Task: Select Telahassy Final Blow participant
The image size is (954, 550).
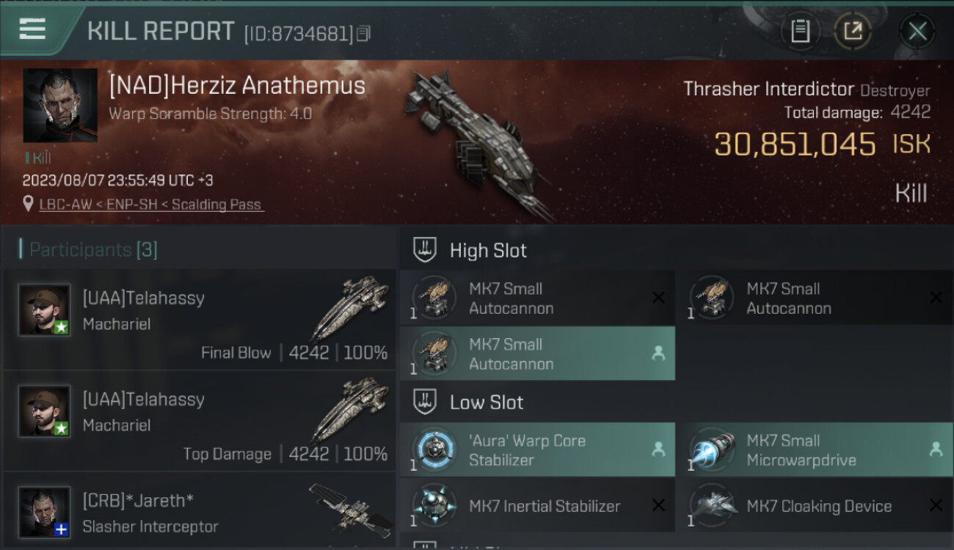Action: (200, 320)
